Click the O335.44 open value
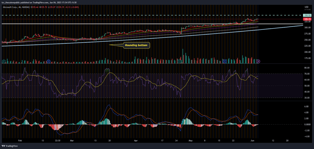This screenshot has width=314, height=149. 35,7
